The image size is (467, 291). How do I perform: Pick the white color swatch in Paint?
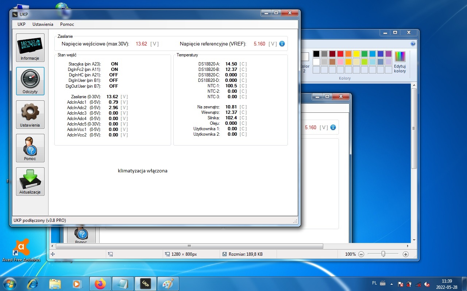point(316,62)
